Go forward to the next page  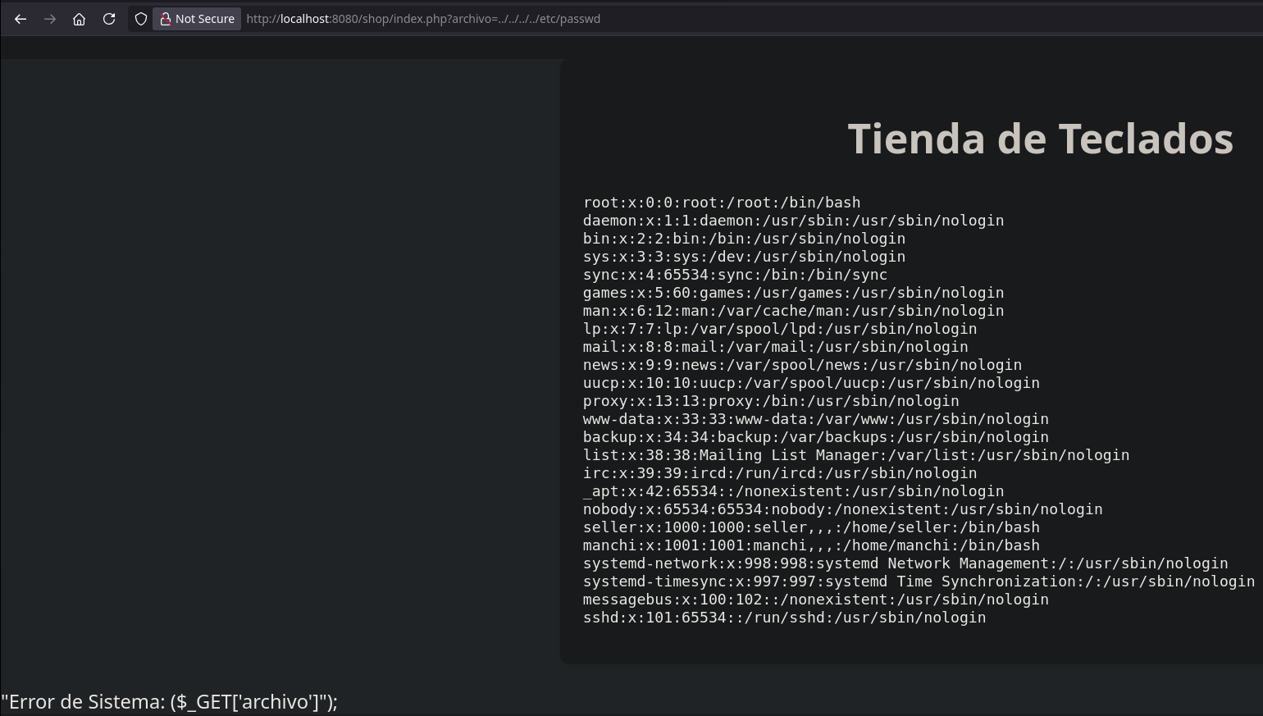click(50, 19)
